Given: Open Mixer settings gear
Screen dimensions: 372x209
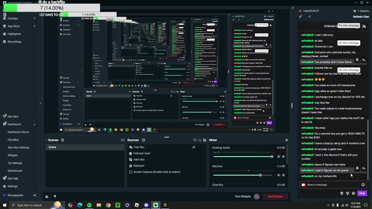Looking at the screenshot, I should tap(287, 140).
